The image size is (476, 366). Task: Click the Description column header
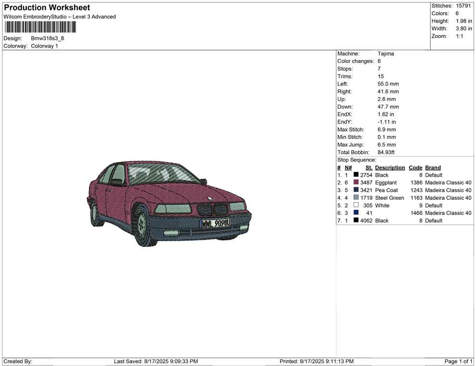tap(389, 168)
